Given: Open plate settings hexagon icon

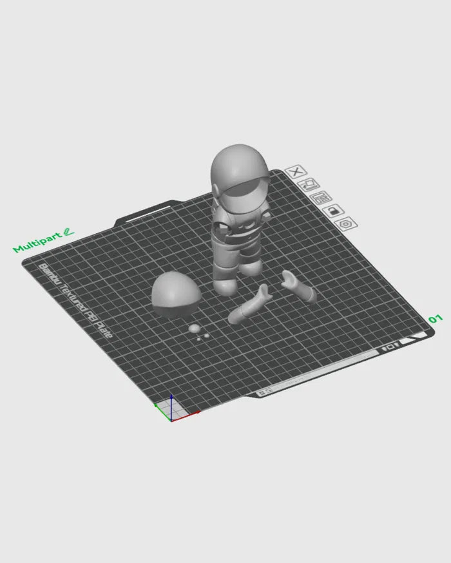Looking at the screenshot, I should coord(346,224).
